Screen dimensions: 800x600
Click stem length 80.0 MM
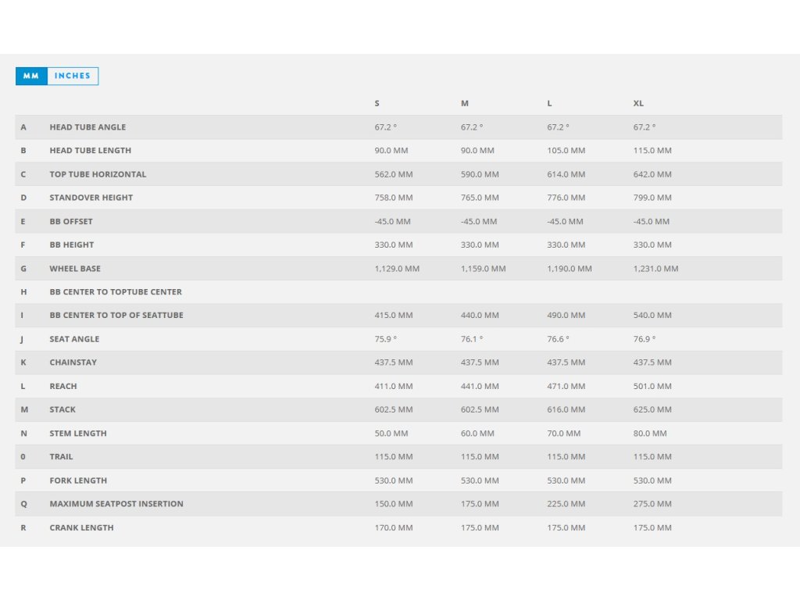(x=649, y=433)
